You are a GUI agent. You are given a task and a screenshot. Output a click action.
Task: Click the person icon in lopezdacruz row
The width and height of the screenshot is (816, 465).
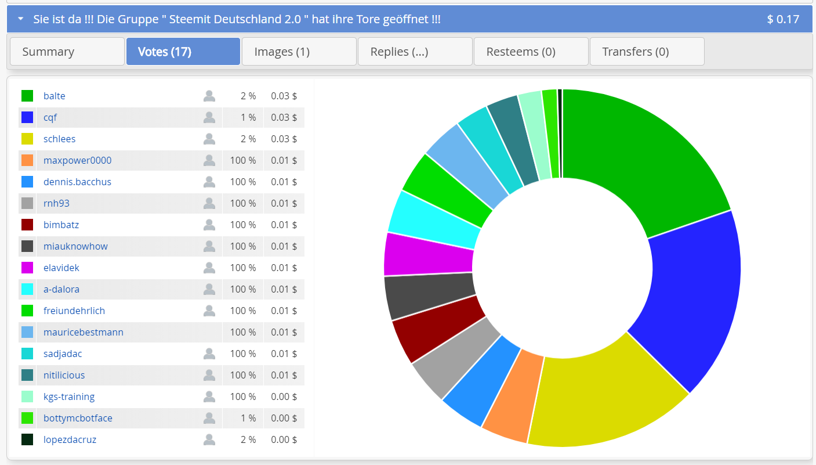click(x=209, y=439)
